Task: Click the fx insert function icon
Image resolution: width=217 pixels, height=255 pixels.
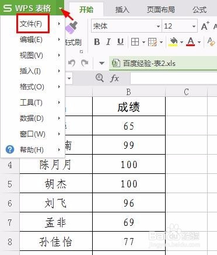Action: pyautogui.click(x=114, y=79)
